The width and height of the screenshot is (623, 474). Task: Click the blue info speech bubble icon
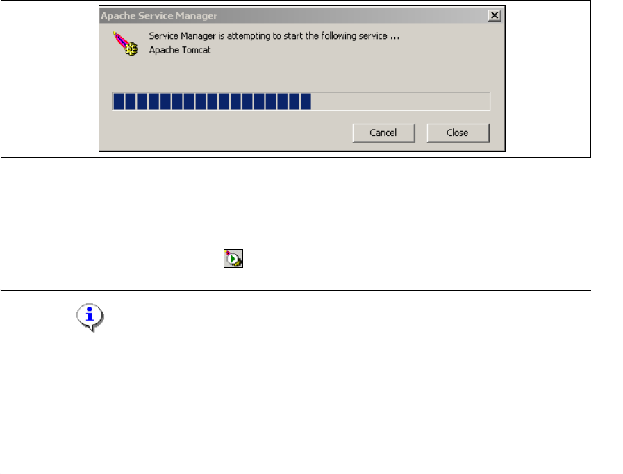90,318
